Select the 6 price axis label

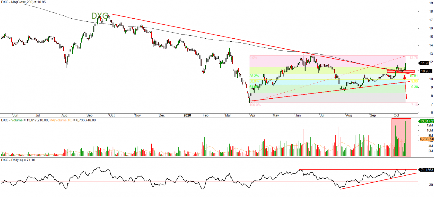point(432,113)
